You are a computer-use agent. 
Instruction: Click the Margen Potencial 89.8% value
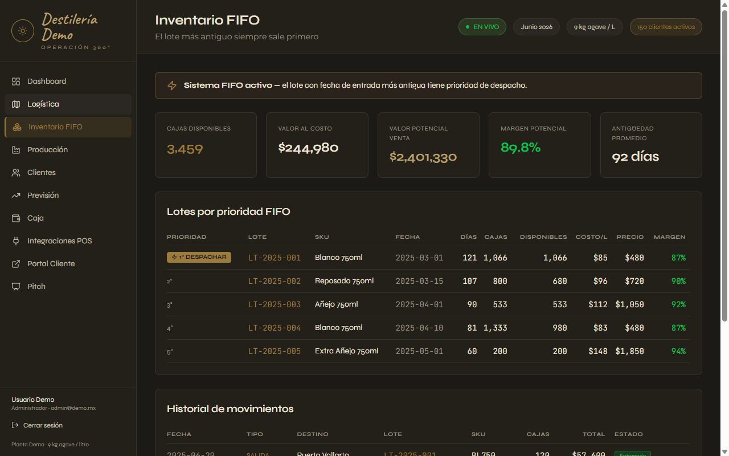tap(521, 148)
